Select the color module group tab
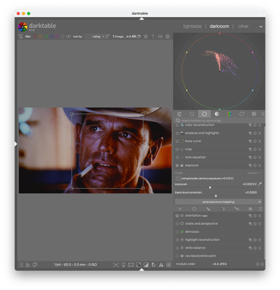Image resolution: width=280 pixels, height=290 pixels. [x=230, y=114]
